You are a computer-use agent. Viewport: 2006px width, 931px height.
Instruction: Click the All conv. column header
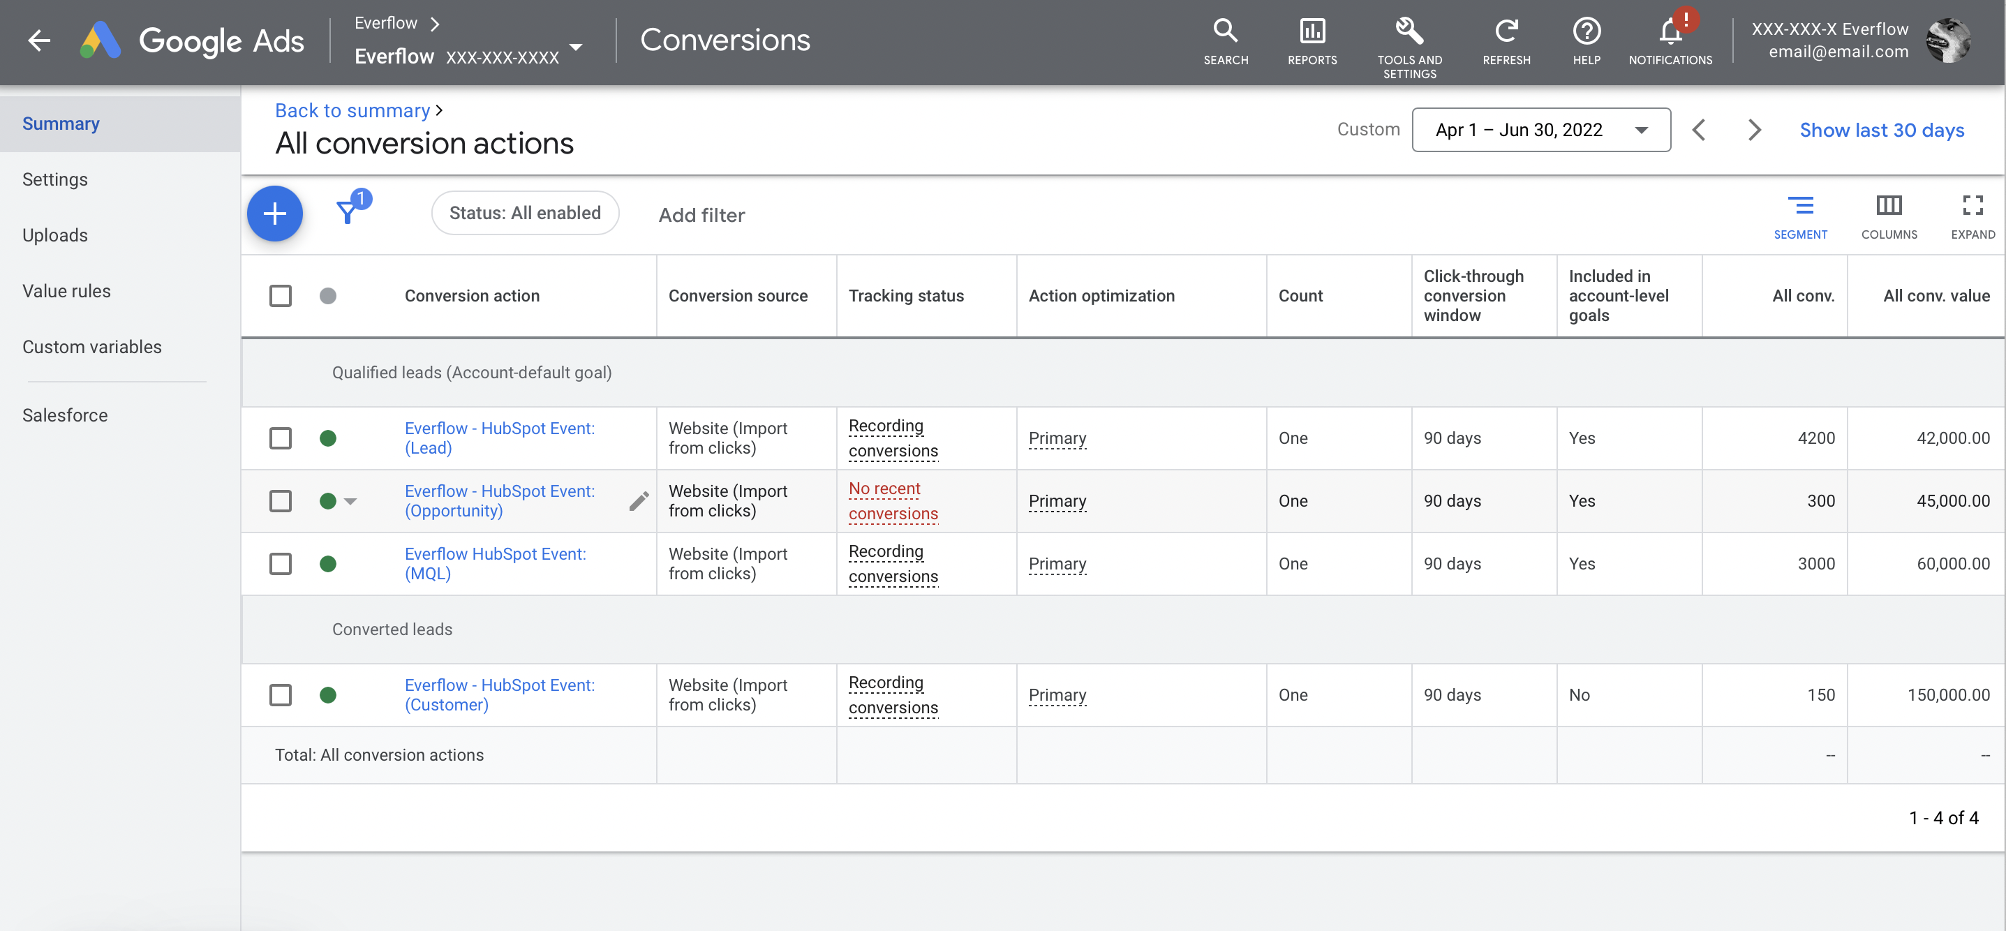[x=1803, y=296]
